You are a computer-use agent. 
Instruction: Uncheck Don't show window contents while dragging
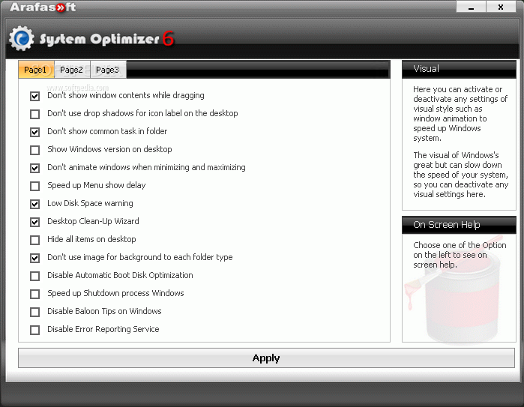pos(34,96)
